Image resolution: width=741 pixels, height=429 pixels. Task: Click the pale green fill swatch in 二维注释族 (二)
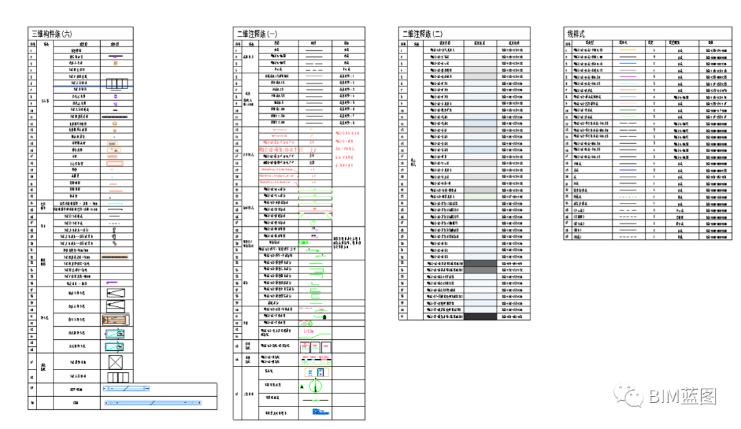click(480, 196)
